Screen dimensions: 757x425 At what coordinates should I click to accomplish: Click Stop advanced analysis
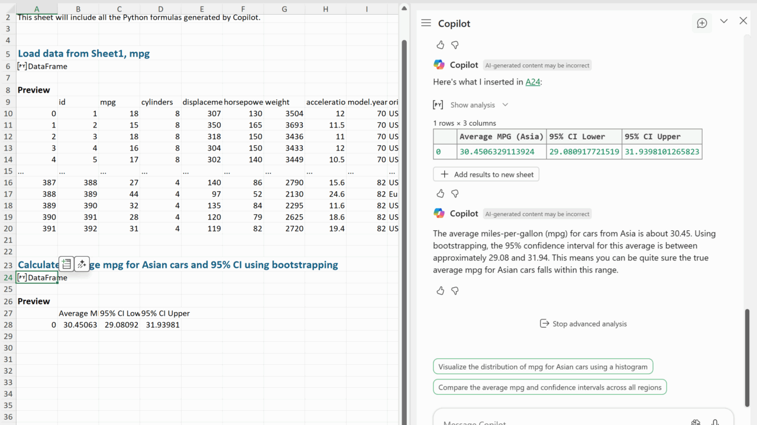click(x=583, y=323)
